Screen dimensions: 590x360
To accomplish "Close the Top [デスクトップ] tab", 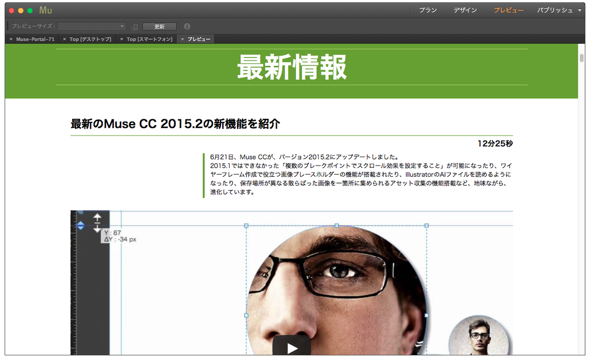I will [64, 39].
